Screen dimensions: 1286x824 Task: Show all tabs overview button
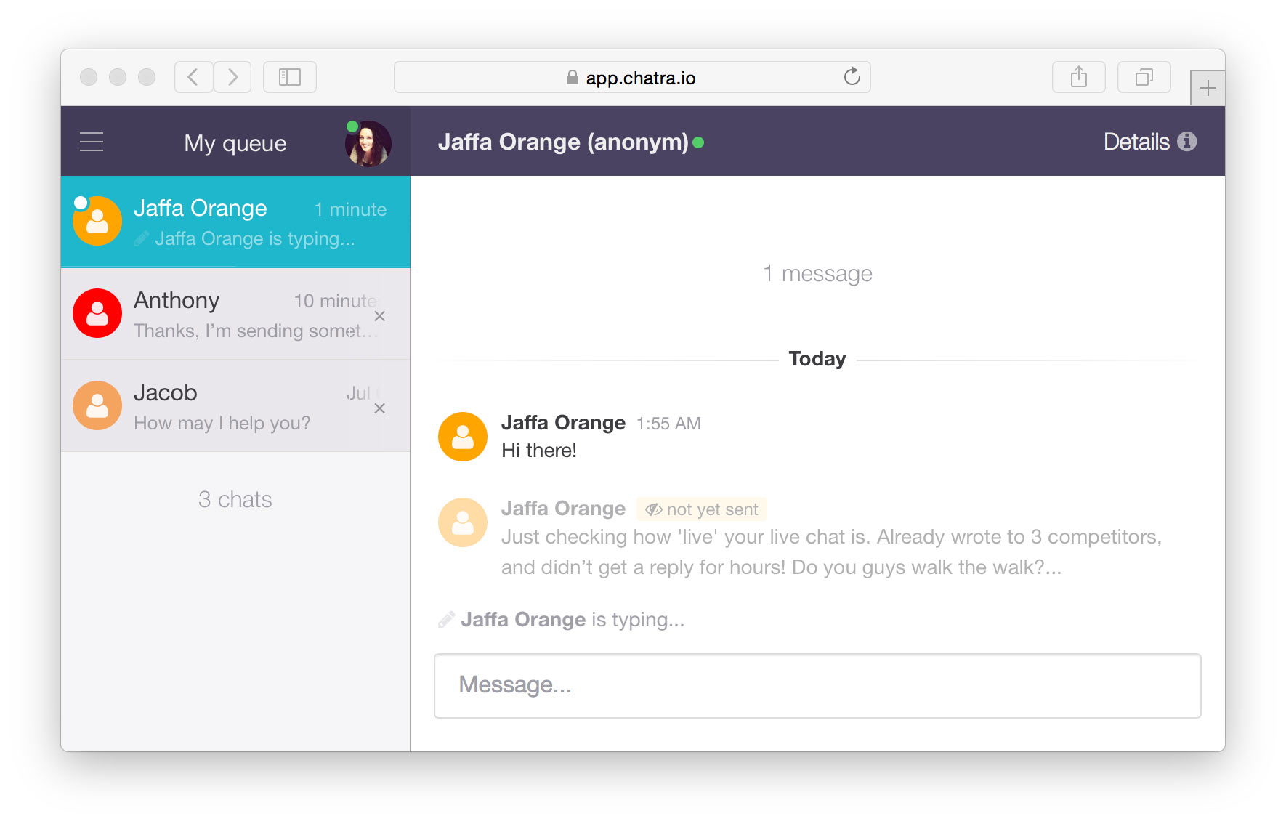(1144, 77)
